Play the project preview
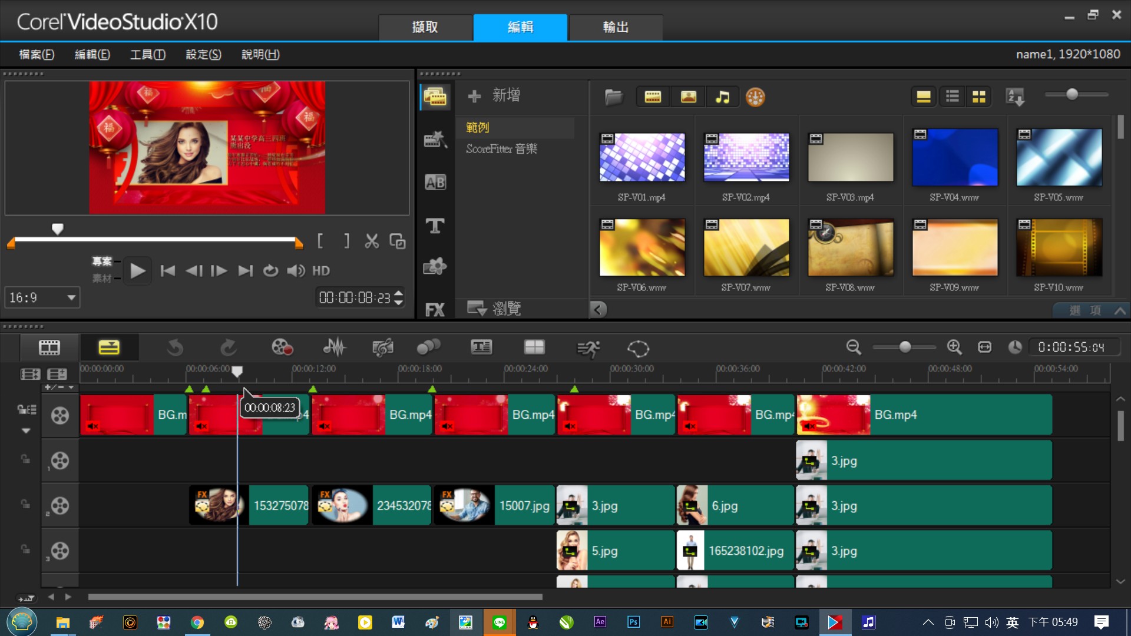The height and width of the screenshot is (636, 1131). [137, 271]
